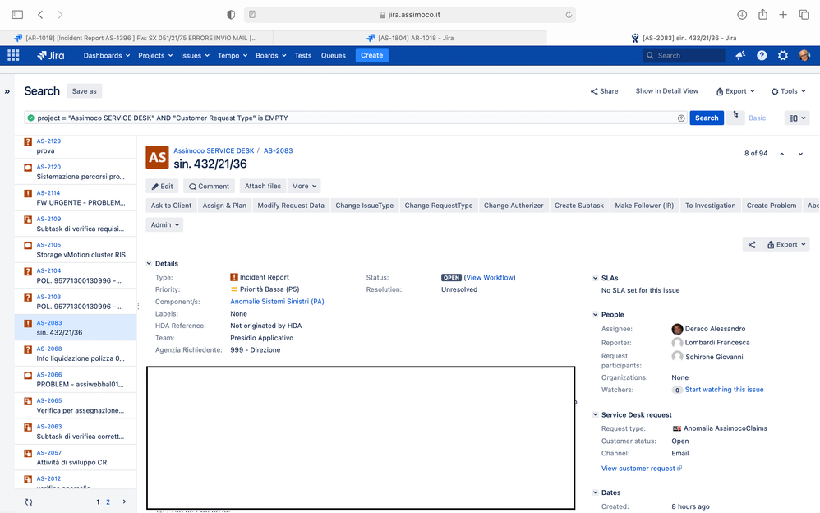
Task: Collapse the People panel
Action: pos(595,314)
